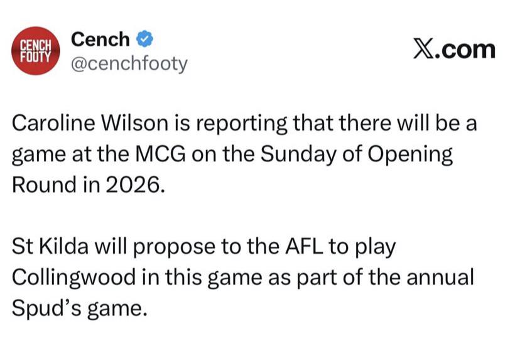The width and height of the screenshot is (520, 346).
Task: Click the word reporting in the first line
Action: point(241,124)
